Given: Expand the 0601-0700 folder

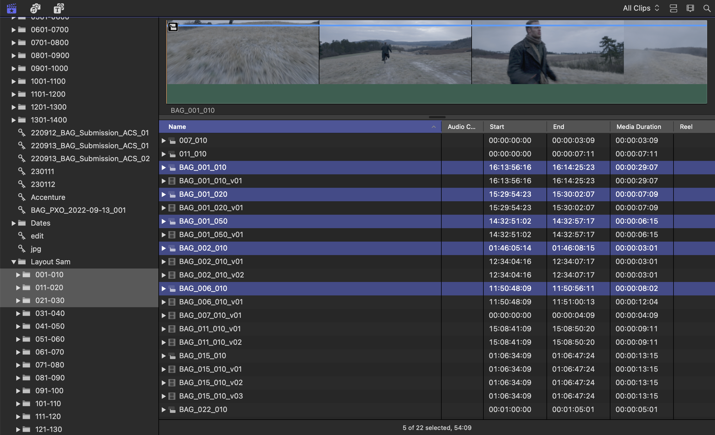Looking at the screenshot, I should (13, 30).
